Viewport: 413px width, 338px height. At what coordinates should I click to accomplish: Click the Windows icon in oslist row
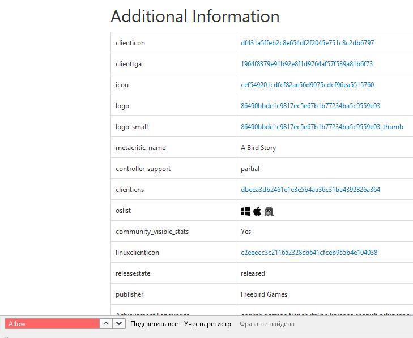point(245,211)
